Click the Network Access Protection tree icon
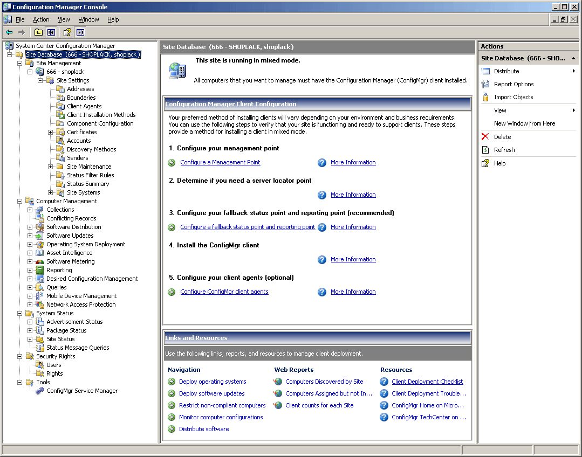This screenshot has height=457, width=582. (x=40, y=304)
